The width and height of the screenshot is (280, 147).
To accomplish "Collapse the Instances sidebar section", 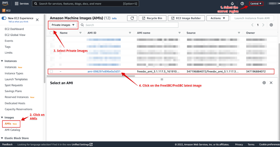I will 2,61.
